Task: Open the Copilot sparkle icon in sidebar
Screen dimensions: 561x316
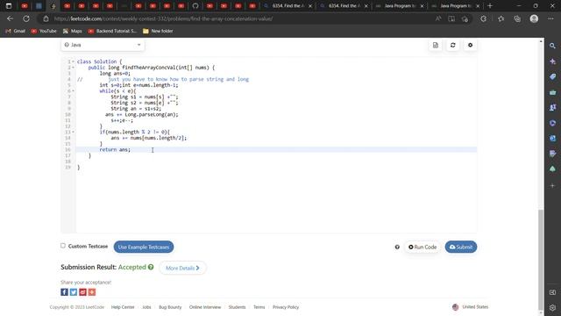Action: 552,61
